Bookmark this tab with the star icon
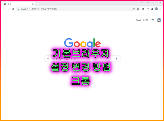The image size is (164, 121). point(138,9)
